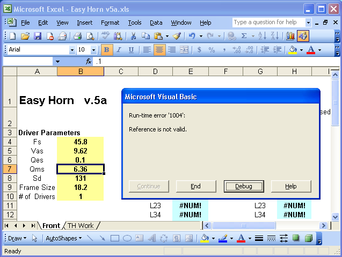Click Decrease Indent icon

(x=265, y=50)
